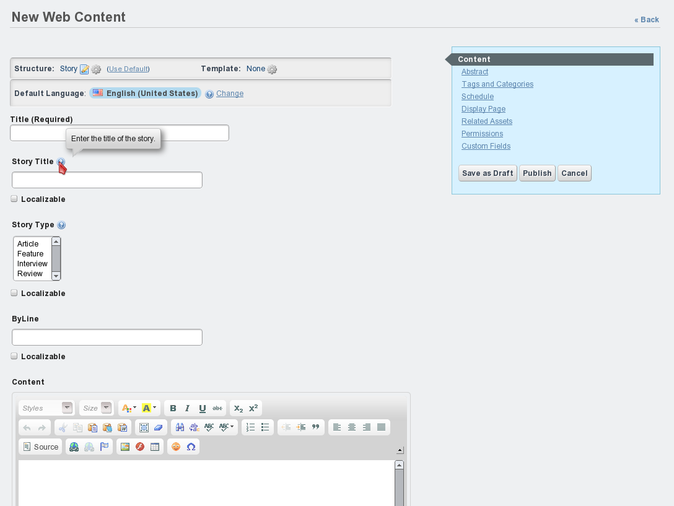Insert an anchor with the flag icon

pos(104,447)
